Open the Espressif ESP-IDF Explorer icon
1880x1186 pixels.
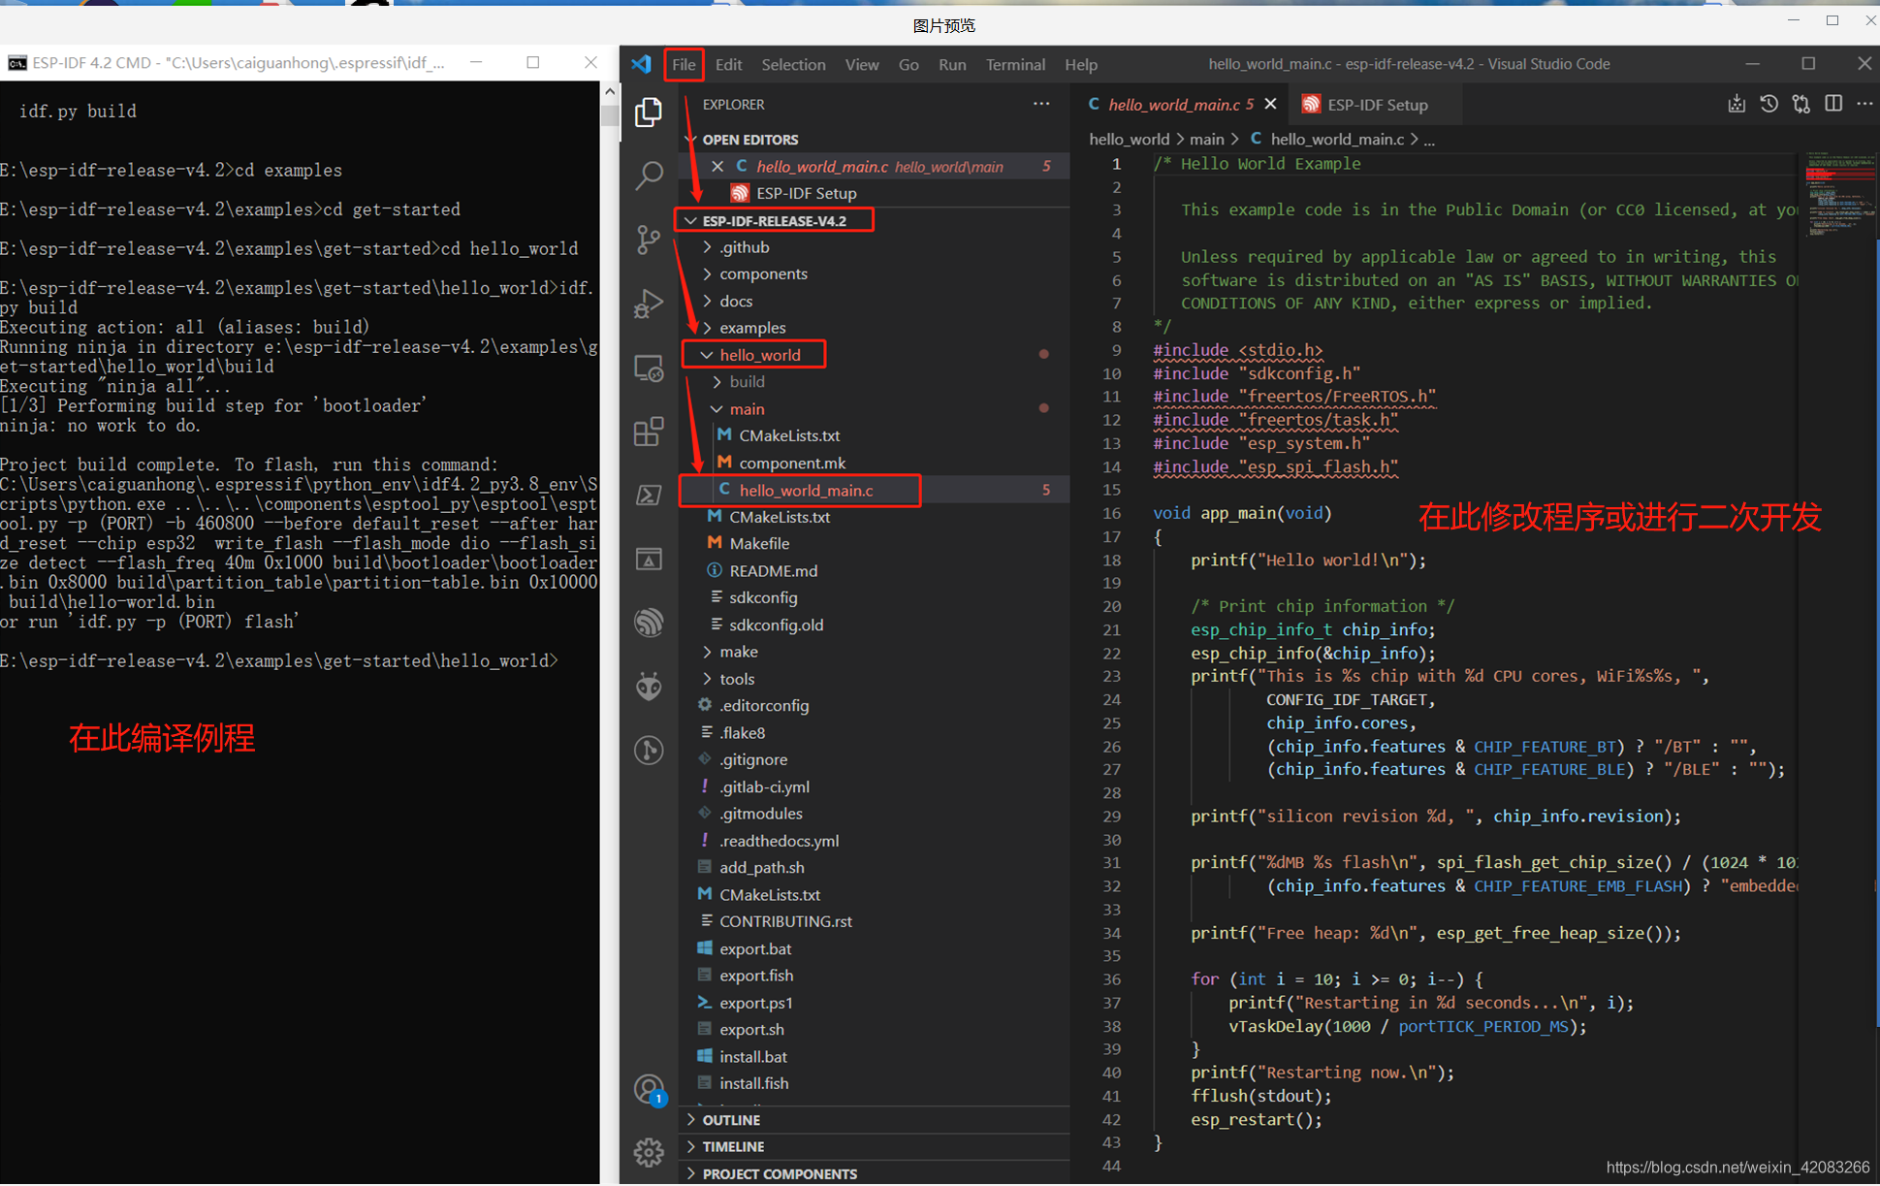pyautogui.click(x=649, y=622)
